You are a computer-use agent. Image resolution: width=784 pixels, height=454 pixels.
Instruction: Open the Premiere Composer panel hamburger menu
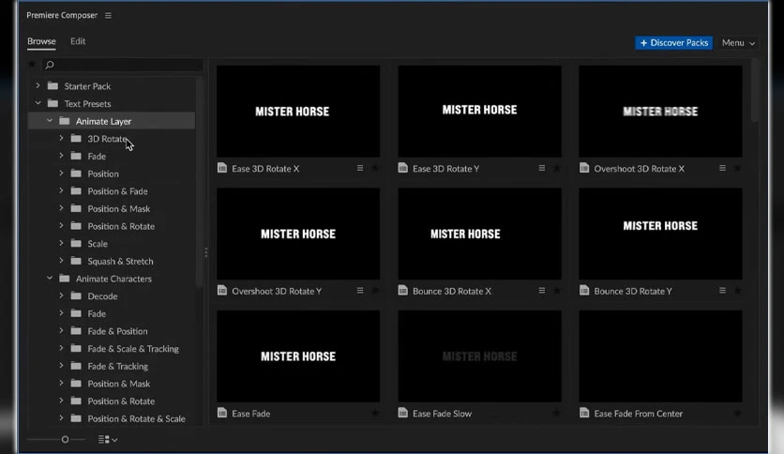[x=108, y=16]
